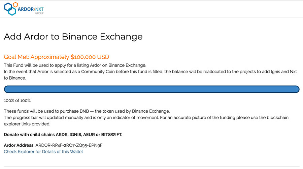Click the sentence about purchasing BNB
The width and height of the screenshot is (303, 169).
tap(87, 111)
